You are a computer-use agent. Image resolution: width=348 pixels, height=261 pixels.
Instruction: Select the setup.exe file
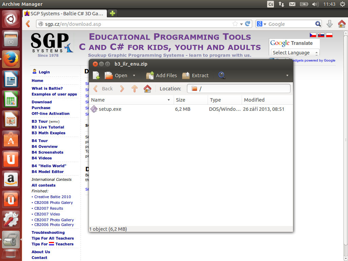(110, 109)
